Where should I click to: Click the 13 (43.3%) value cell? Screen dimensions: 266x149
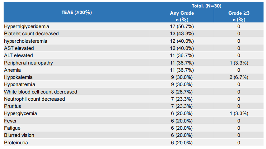pos(182,34)
